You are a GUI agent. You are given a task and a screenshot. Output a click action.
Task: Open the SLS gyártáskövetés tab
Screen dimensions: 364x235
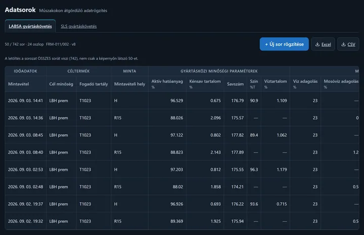click(79, 26)
